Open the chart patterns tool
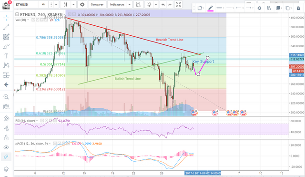Viewport: 305px width, 177px height. [6, 65]
